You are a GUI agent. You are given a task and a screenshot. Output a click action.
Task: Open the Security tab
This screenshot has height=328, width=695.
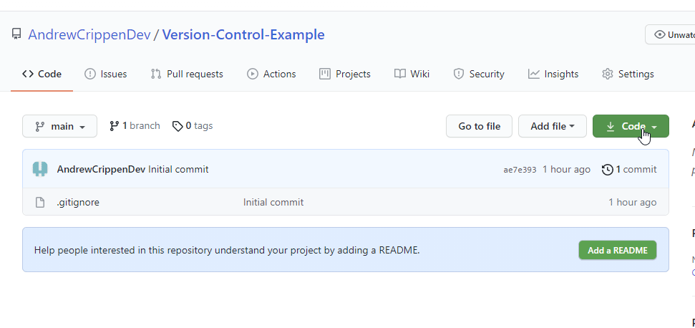[x=479, y=74]
